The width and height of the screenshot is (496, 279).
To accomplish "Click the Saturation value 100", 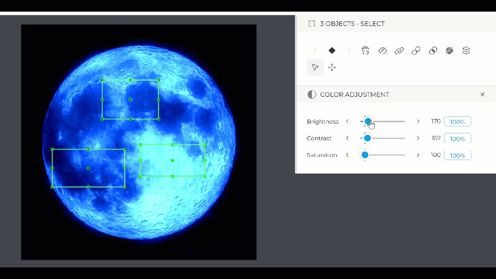I will click(435, 155).
